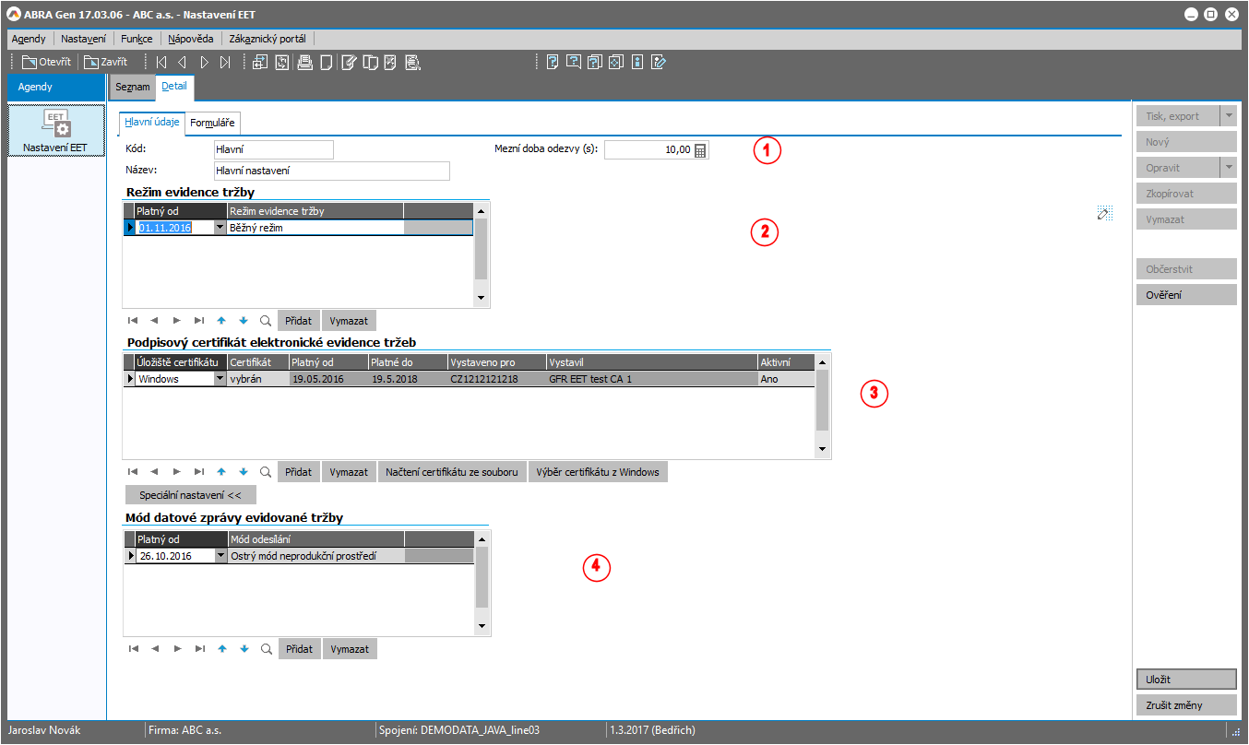Open the Formuláře tab
The width and height of the screenshot is (1249, 745).
point(212,123)
